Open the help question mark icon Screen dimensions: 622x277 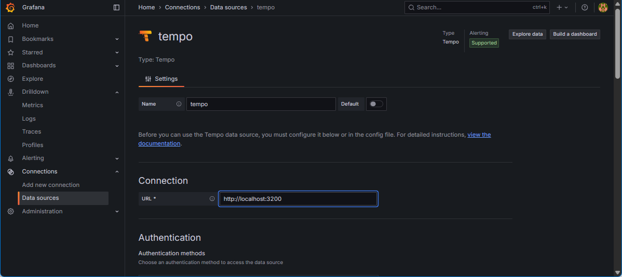click(585, 7)
